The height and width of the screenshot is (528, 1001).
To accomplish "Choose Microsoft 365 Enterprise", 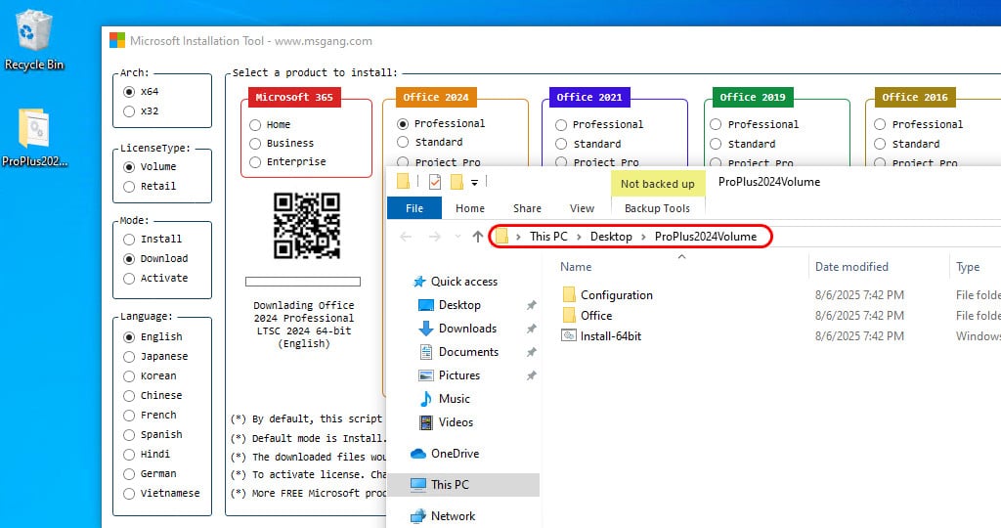I will tap(255, 162).
